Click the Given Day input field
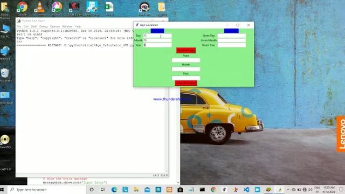 pyautogui.click(x=231, y=36)
